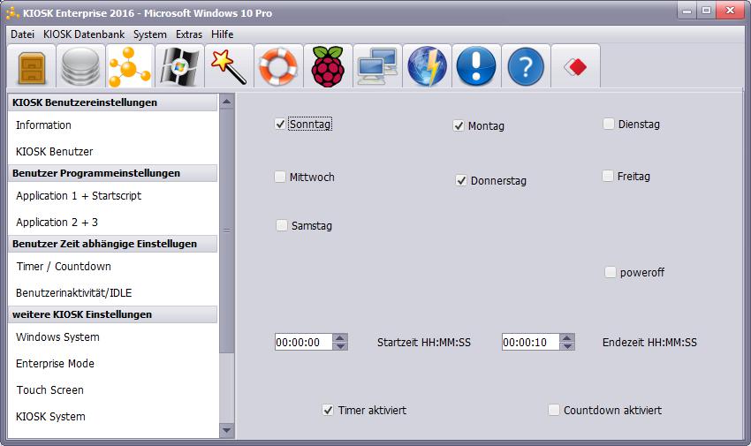Screen dimensions: 751x446
Task: Open the file cabinet archive icon
Action: [x=32, y=66]
